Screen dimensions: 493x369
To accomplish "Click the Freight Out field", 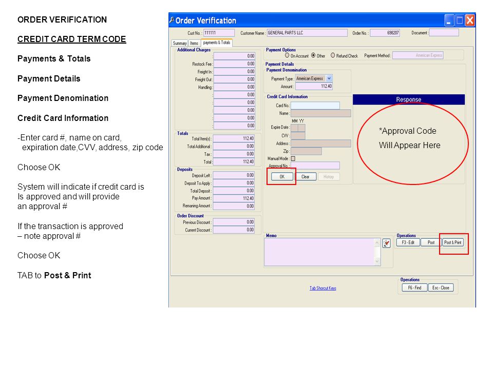I will [234, 79].
